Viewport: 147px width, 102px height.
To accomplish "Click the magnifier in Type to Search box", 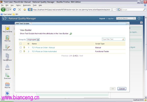I will (x=134, y=18).
